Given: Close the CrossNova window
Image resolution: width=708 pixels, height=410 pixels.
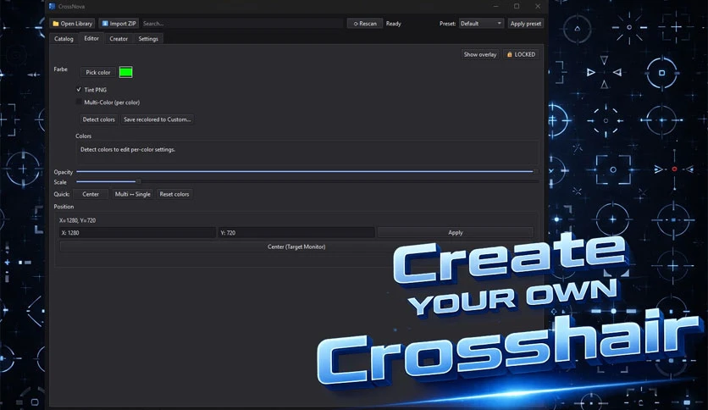Looking at the screenshot, I should click(x=537, y=6).
